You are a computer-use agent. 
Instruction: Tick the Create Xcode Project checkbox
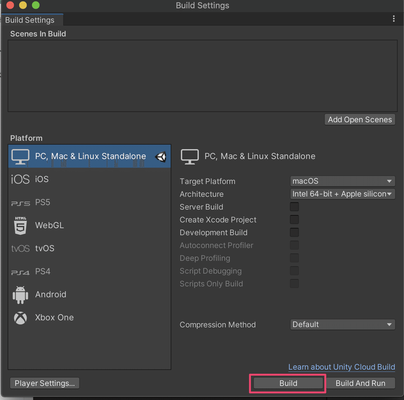(x=294, y=220)
